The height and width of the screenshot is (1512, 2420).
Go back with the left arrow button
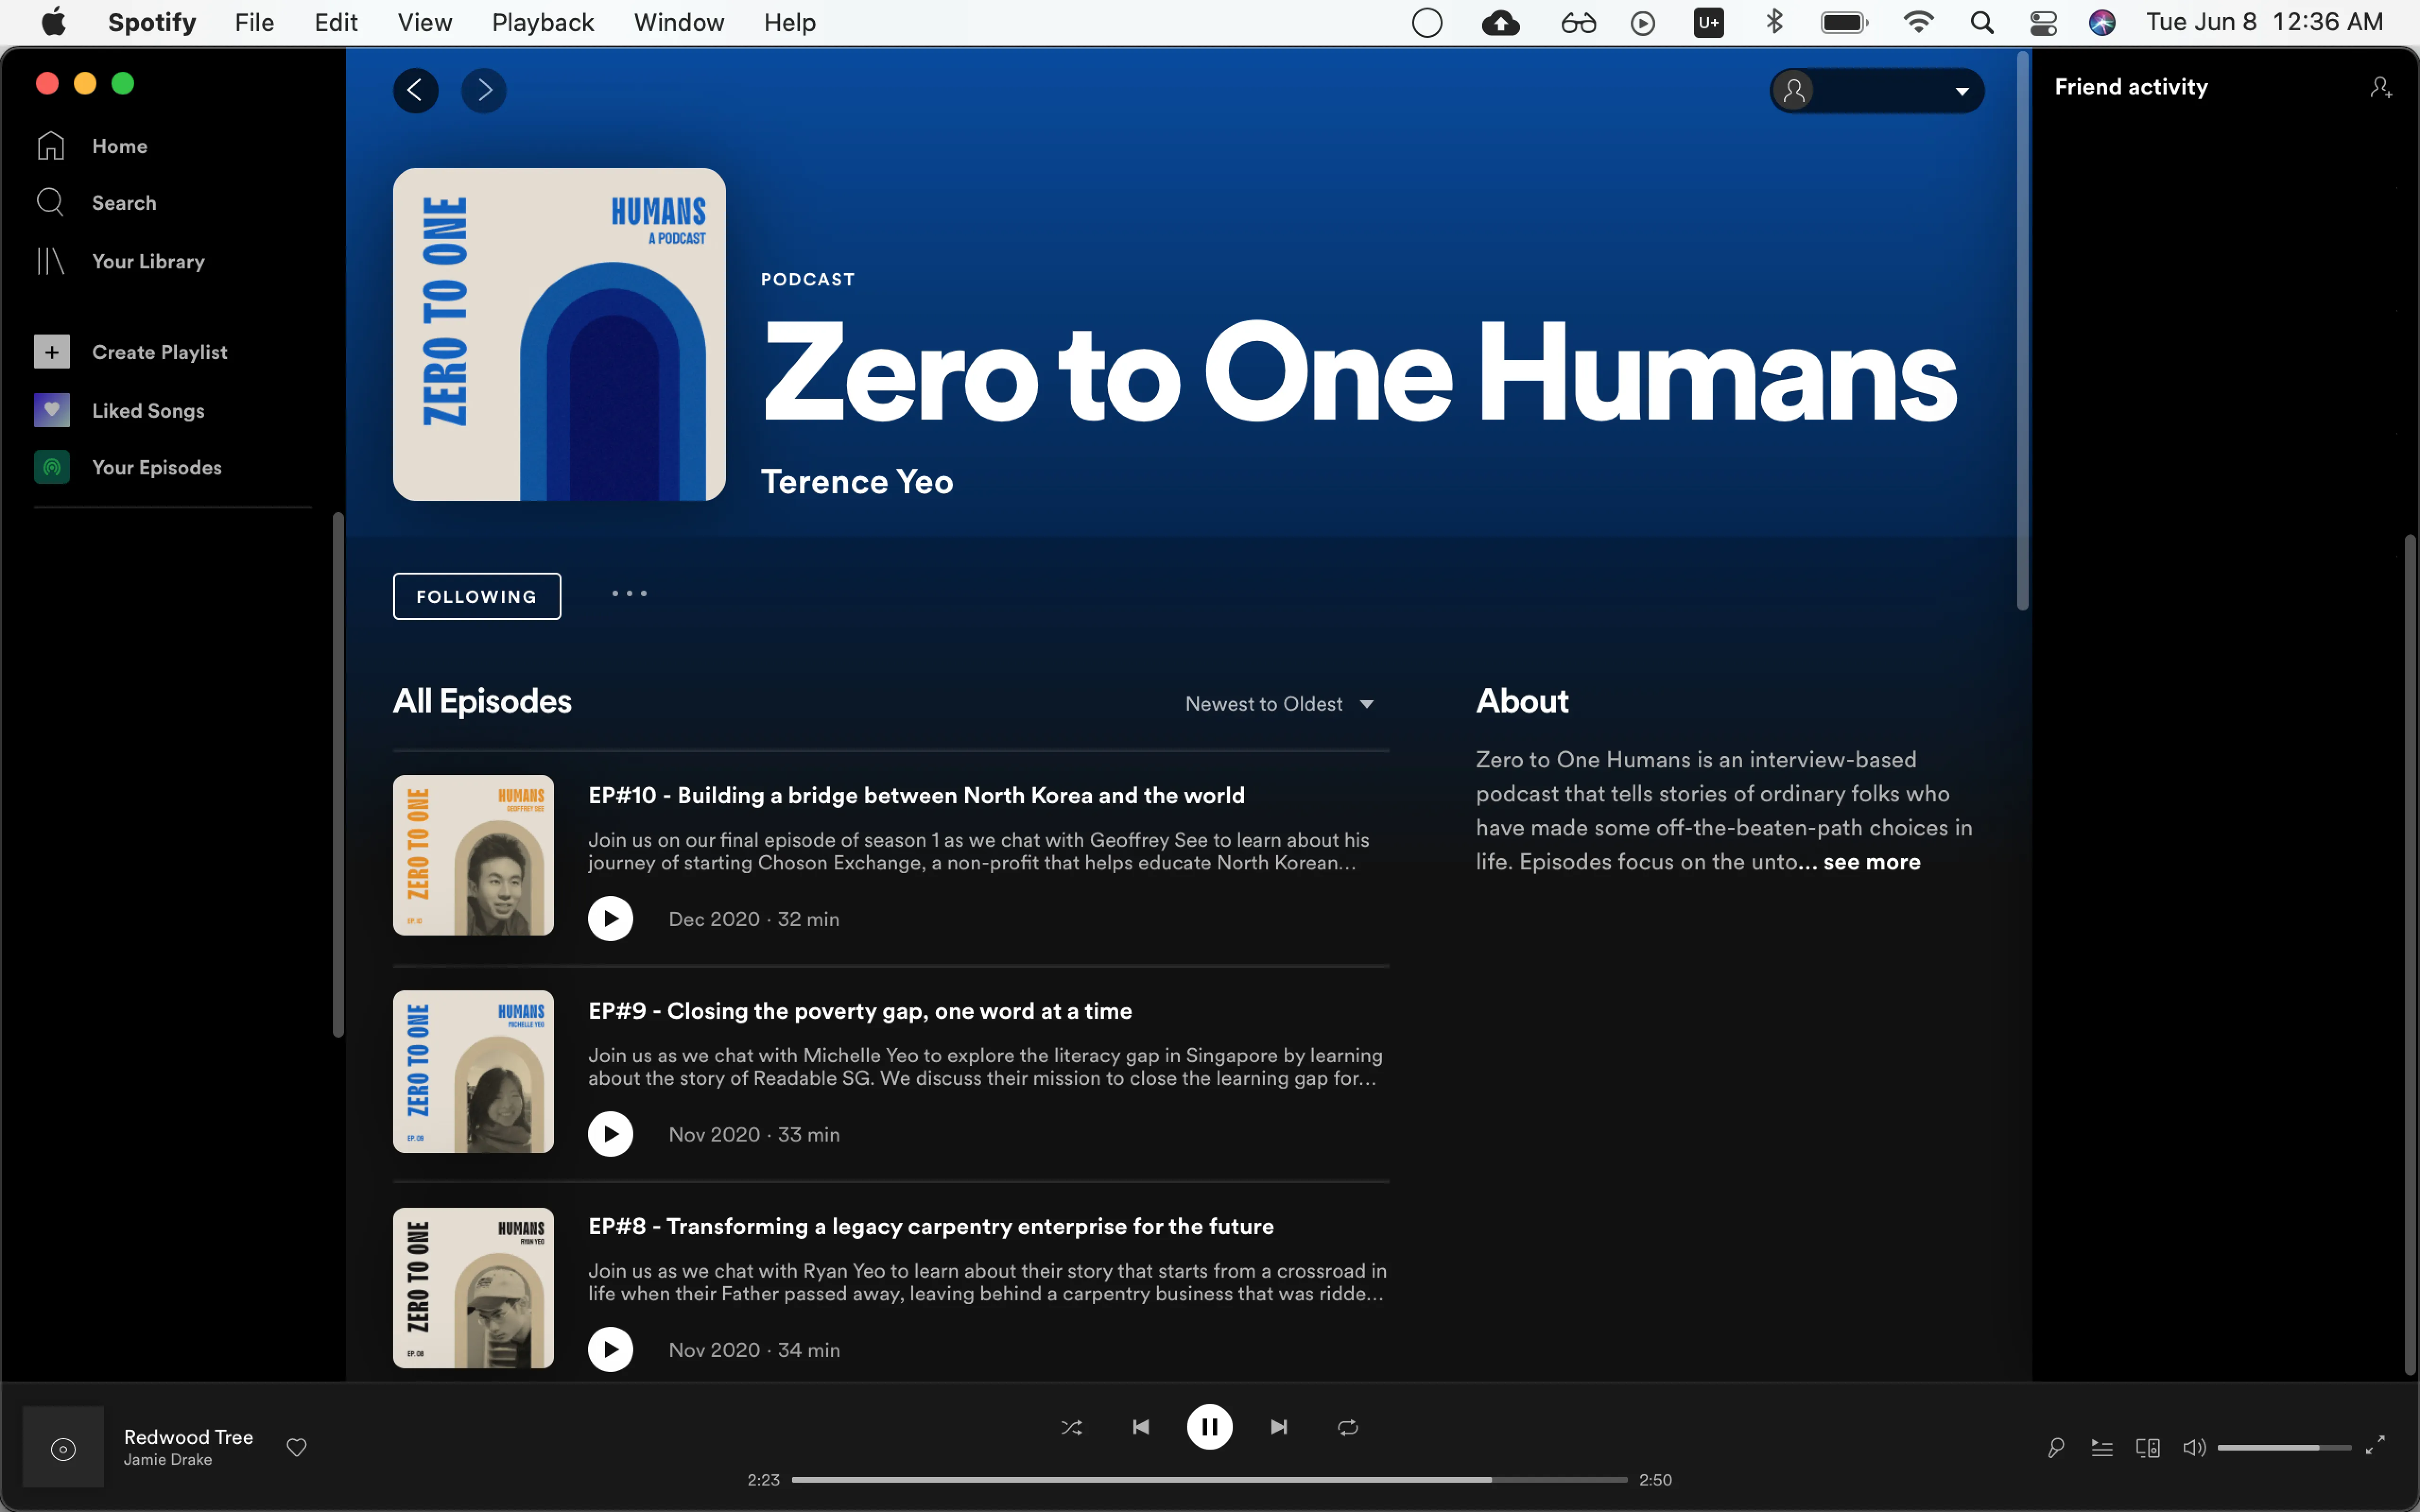click(415, 91)
